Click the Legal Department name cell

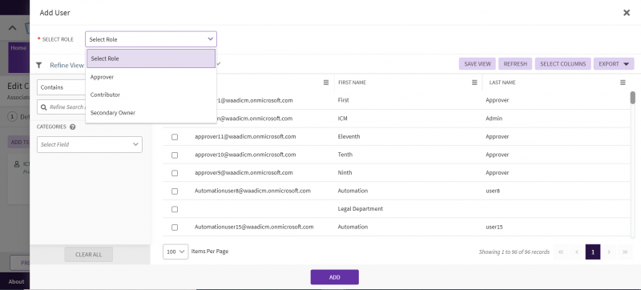click(360, 209)
